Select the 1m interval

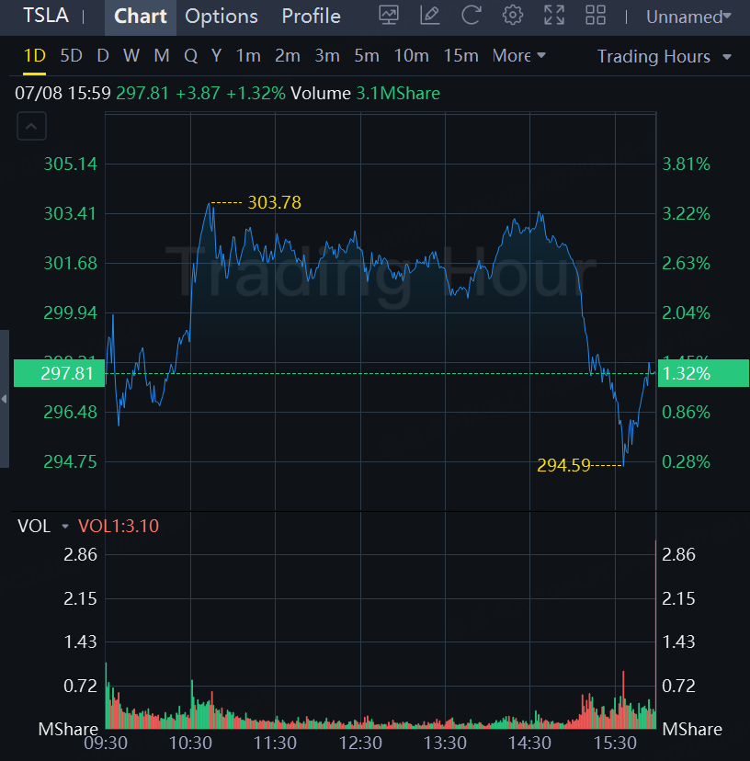(248, 56)
